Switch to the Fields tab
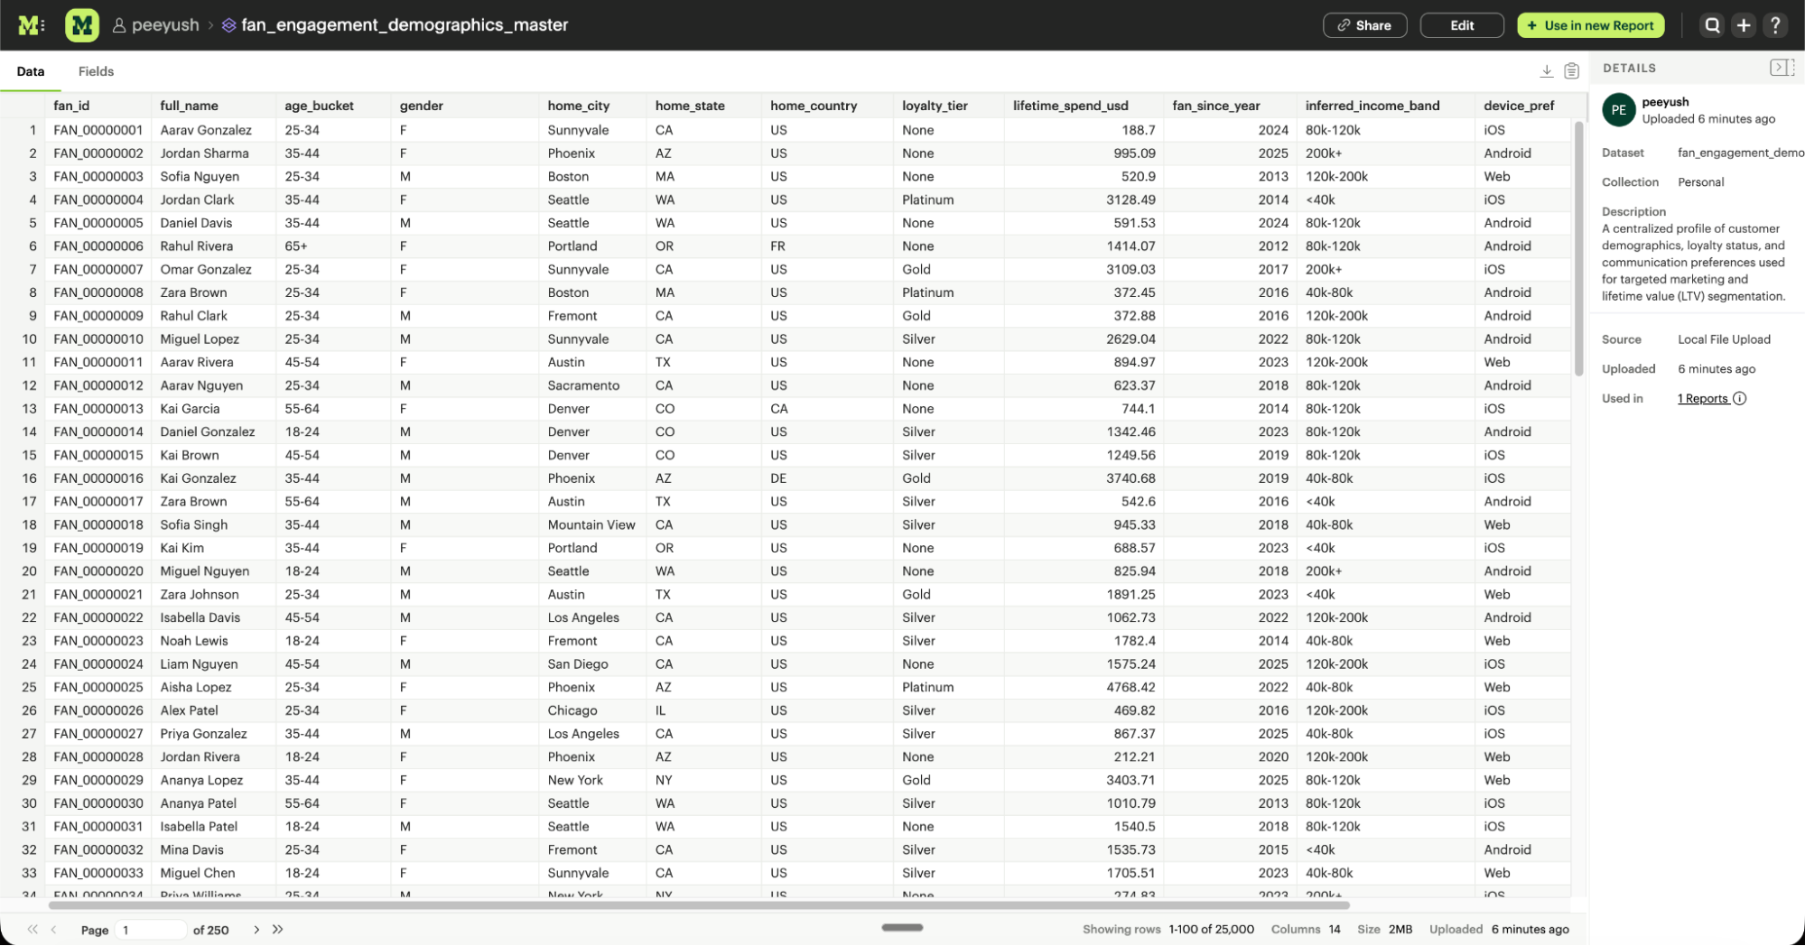1805x946 pixels. 96,70
